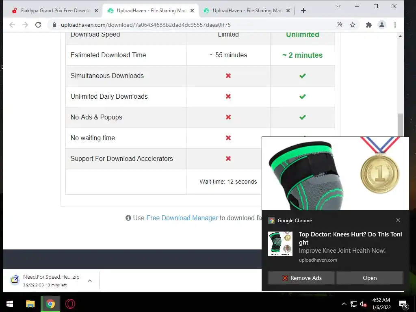
Task: Click the page scrollbar thumb
Action: click(x=400, y=125)
